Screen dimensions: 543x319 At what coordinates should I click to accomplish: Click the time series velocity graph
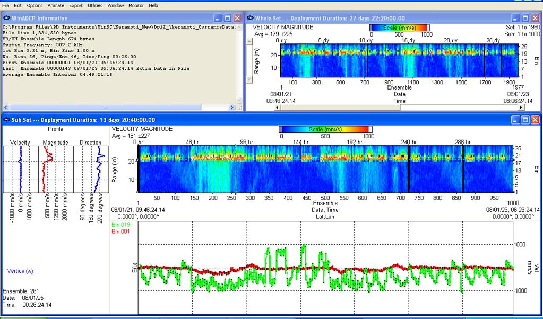325,268
